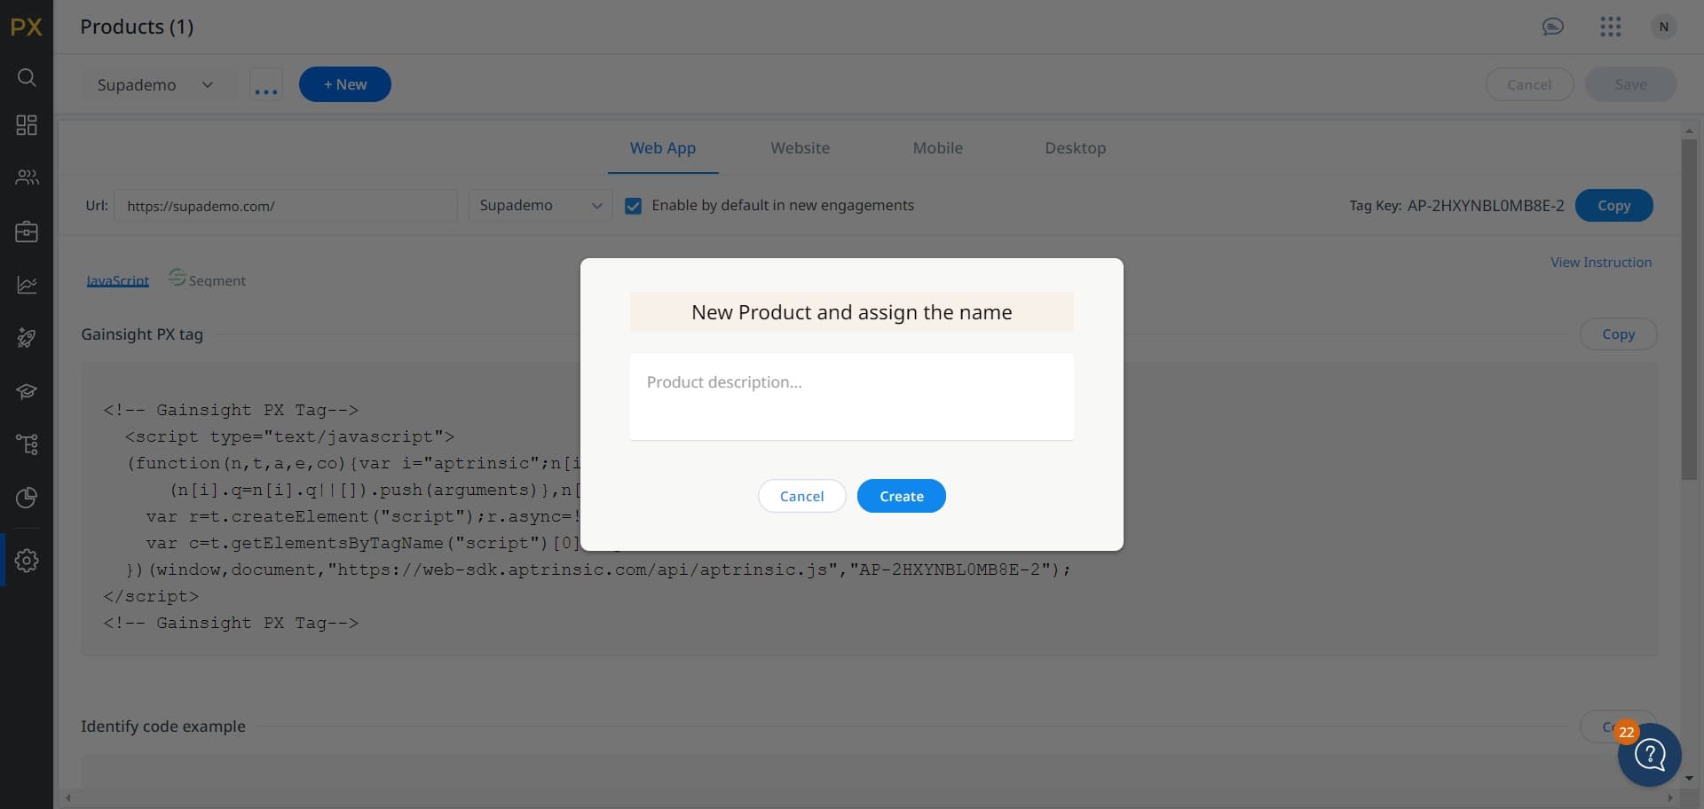This screenshot has width=1704, height=809.
Task: Uncheck Enable by default in new engagements
Action: [x=633, y=205]
